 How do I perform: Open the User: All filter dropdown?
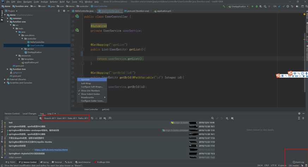click(x=61, y=118)
